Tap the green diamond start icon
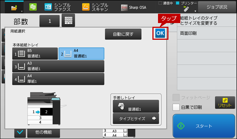The height and width of the screenshot is (139, 237). (181, 126)
